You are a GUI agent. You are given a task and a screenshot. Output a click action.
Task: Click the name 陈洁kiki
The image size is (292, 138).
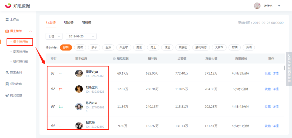pyautogui.click(x=91, y=103)
